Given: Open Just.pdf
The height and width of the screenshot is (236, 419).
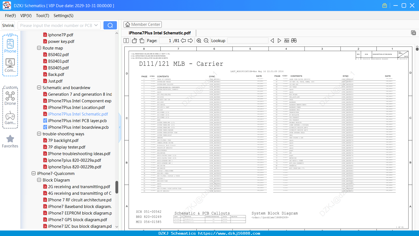Looking at the screenshot, I should click(x=55, y=81).
